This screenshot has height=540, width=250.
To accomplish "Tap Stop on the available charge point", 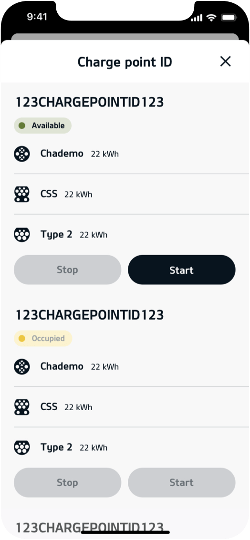I will (67, 270).
